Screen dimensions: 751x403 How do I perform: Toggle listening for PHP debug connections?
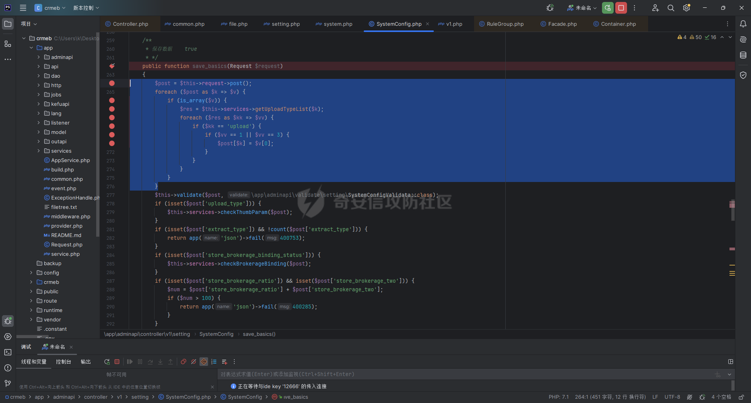(550, 8)
